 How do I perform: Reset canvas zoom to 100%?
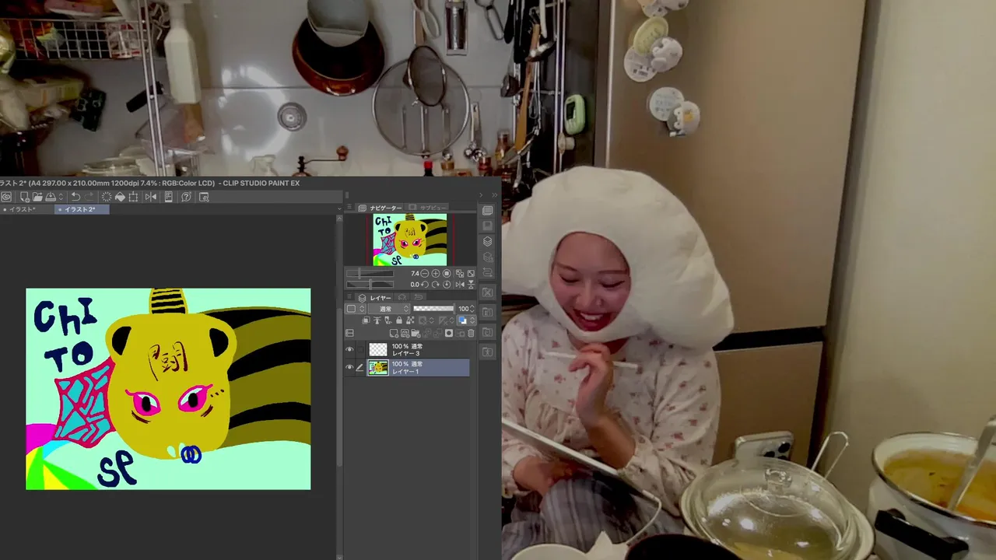[x=447, y=274]
